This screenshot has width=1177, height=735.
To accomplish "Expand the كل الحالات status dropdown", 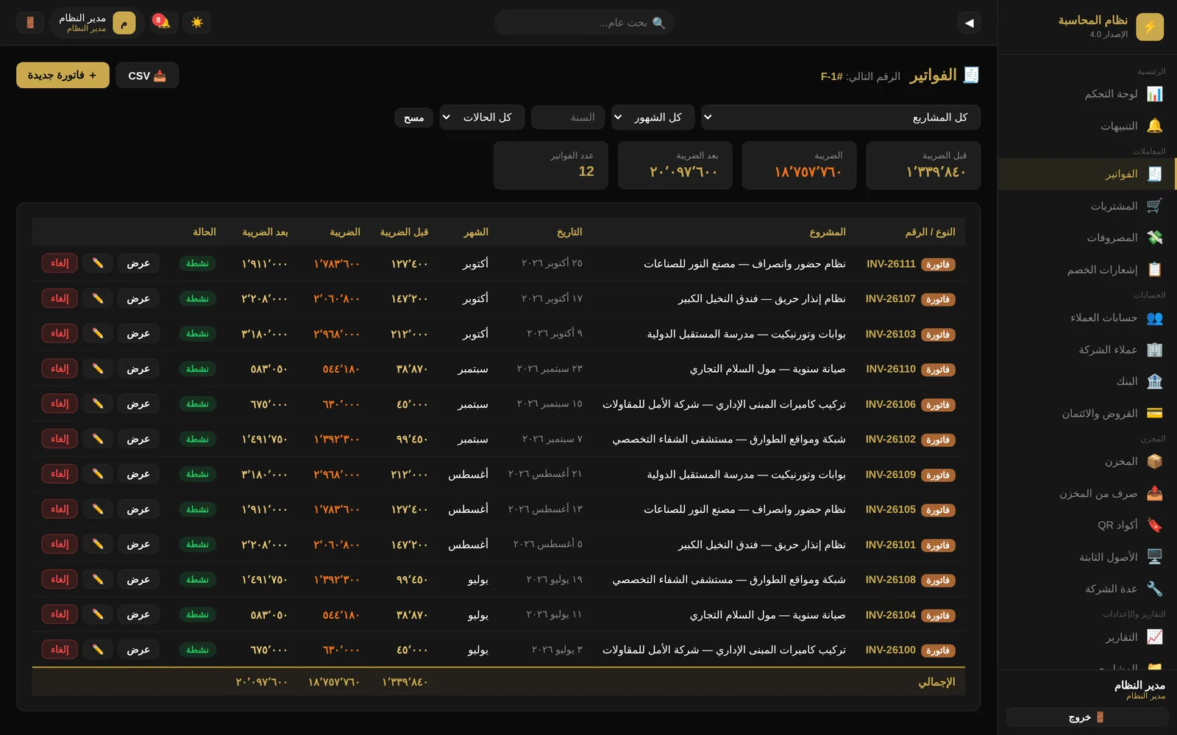I will coord(483,118).
